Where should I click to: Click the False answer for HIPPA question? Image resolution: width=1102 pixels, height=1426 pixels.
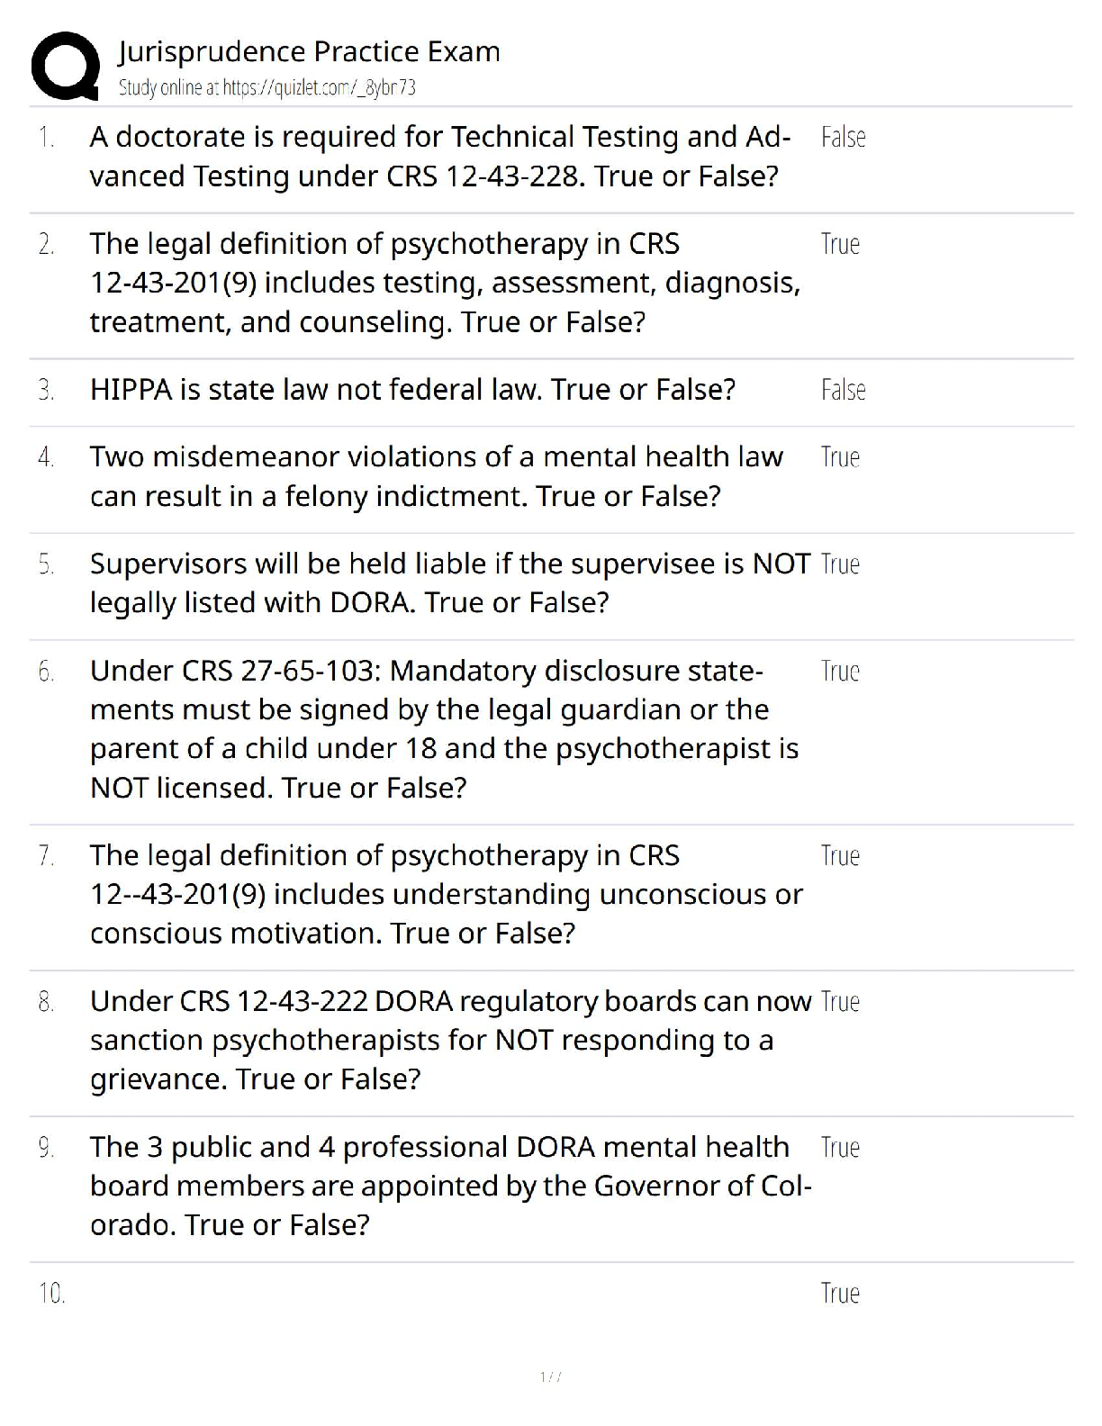coord(843,391)
